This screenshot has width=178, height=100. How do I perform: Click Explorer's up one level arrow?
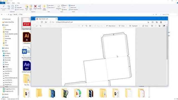tap(9, 14)
